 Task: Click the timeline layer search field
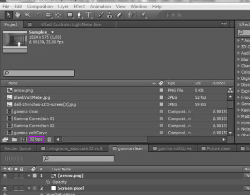tap(78, 158)
